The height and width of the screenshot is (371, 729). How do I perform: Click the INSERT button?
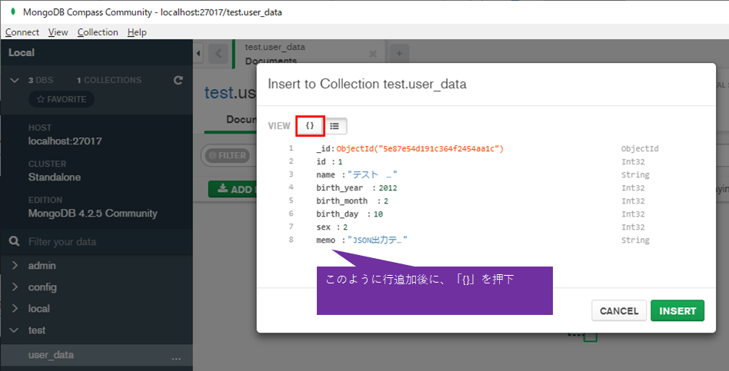677,310
